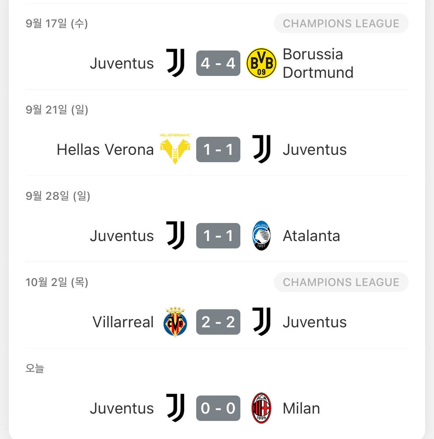Image resolution: width=434 pixels, height=439 pixels.
Task: Click Juventus logo in the Villarreal match
Action: tap(262, 322)
